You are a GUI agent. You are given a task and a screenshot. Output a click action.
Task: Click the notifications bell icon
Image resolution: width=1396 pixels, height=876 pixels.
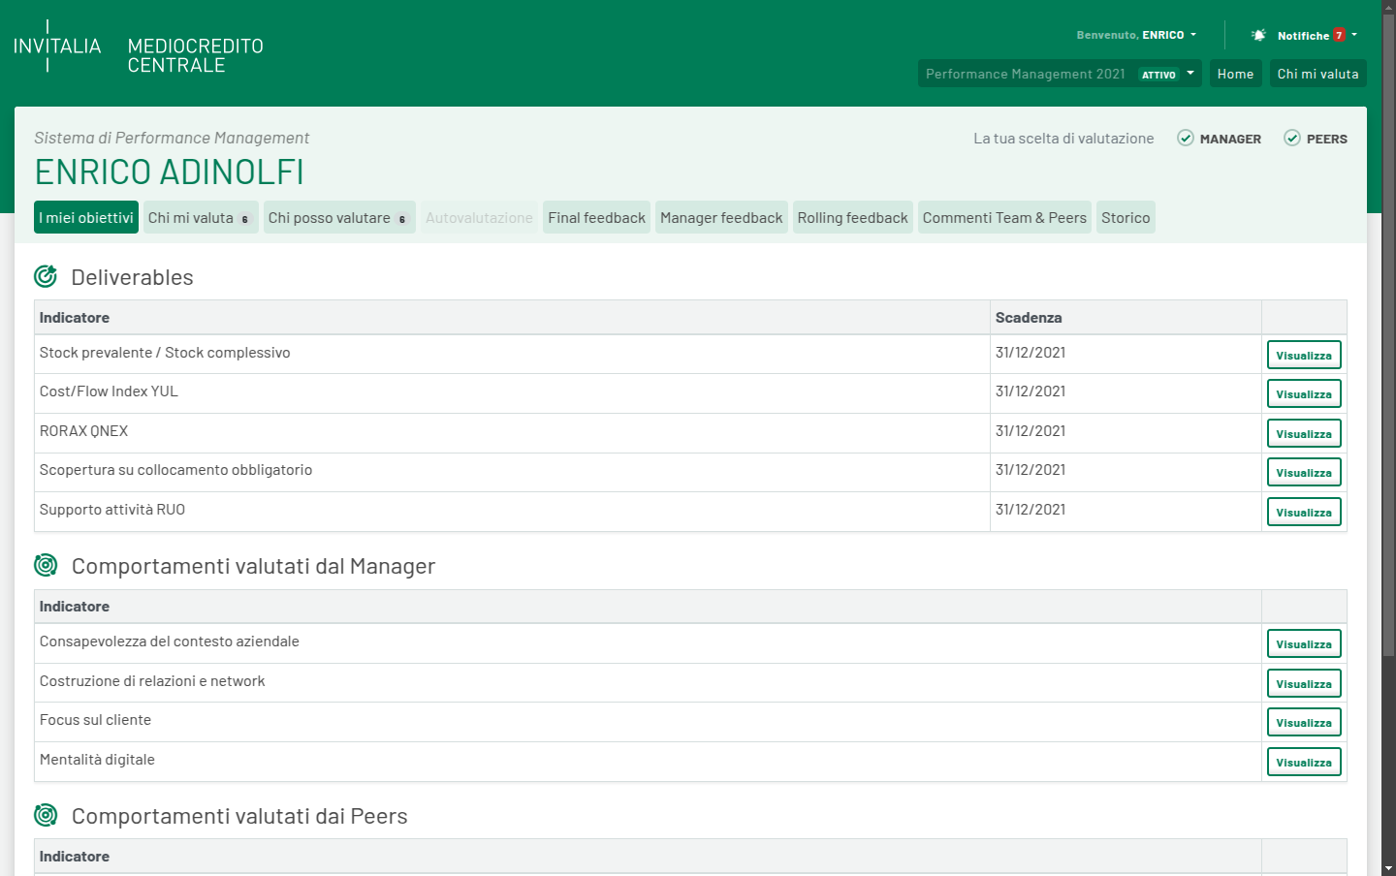[1258, 35]
